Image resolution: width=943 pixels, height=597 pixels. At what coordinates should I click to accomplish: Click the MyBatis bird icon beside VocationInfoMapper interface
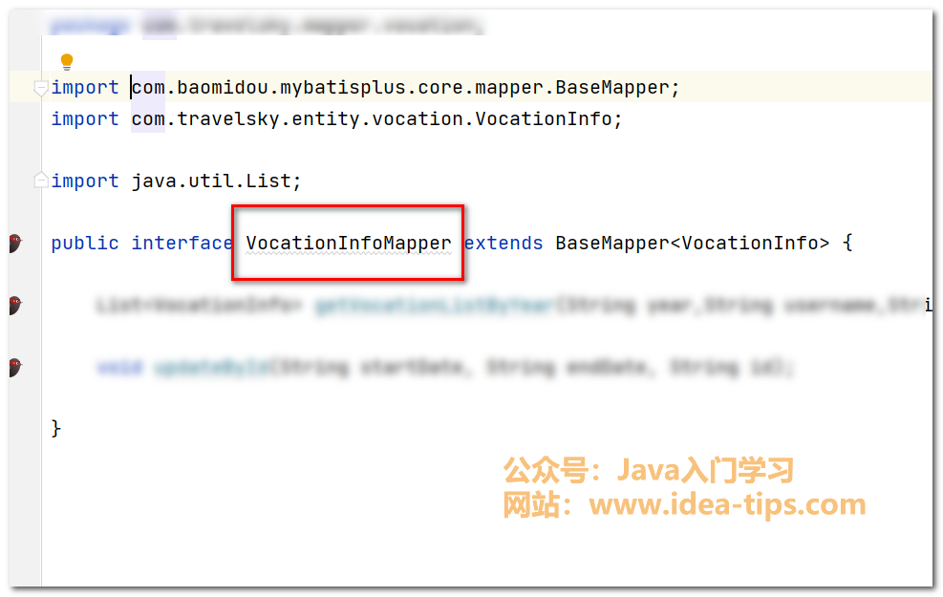(13, 244)
